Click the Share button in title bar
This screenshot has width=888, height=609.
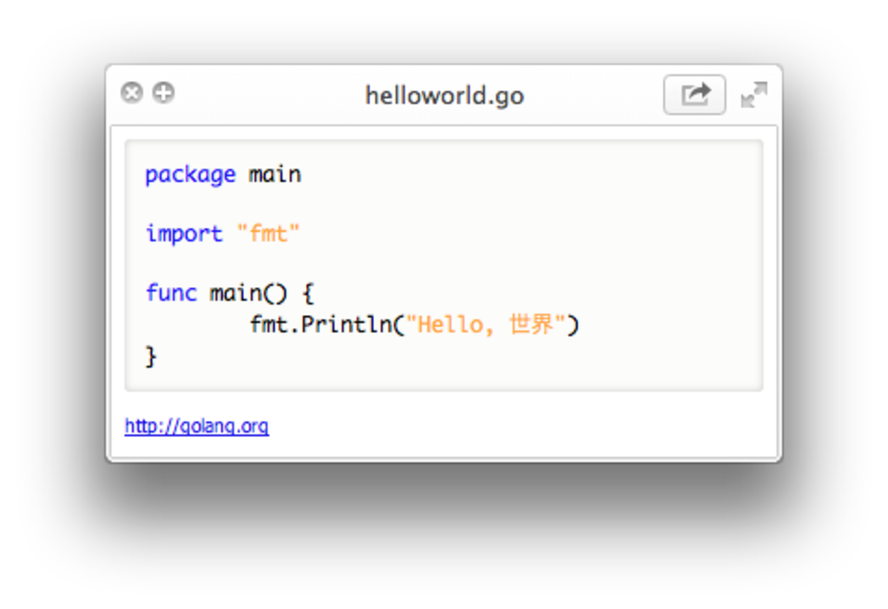click(x=694, y=94)
